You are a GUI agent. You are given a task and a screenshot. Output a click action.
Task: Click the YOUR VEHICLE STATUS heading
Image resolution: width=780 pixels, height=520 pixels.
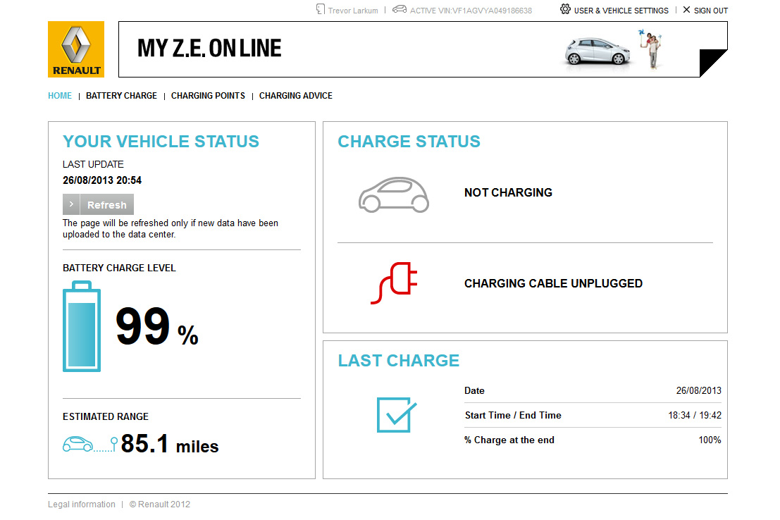(161, 142)
